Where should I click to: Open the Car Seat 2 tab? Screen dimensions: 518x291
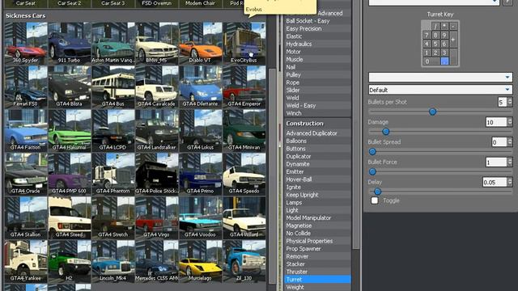point(70,3)
